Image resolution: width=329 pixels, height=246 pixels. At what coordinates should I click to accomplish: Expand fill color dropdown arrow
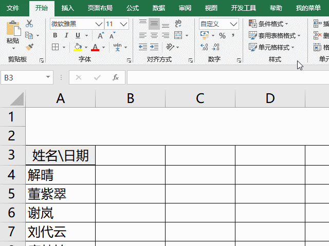click(x=86, y=47)
